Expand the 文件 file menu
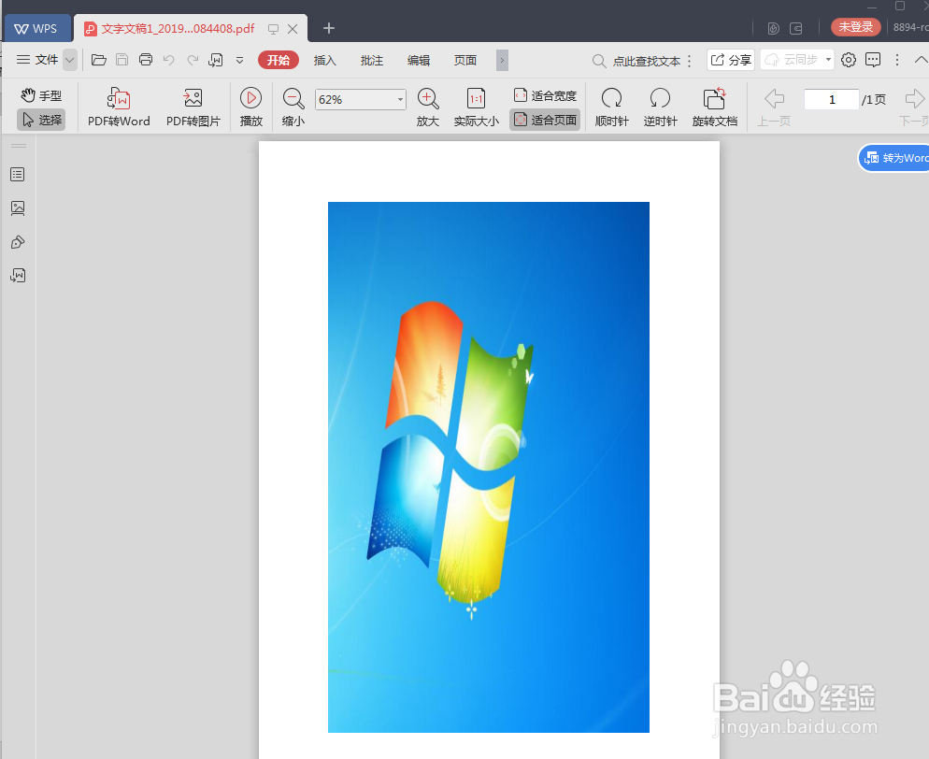Image resolution: width=929 pixels, height=759 pixels. click(x=46, y=60)
